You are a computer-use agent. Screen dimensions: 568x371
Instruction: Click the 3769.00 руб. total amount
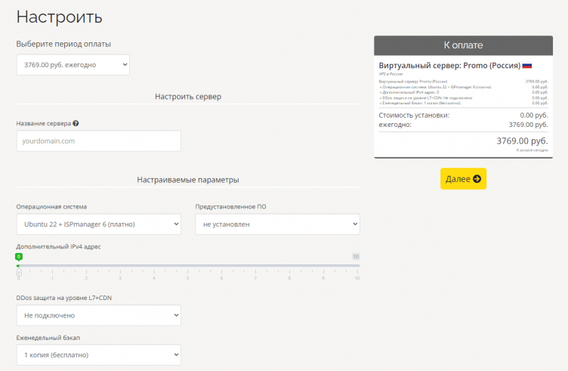[x=522, y=141]
